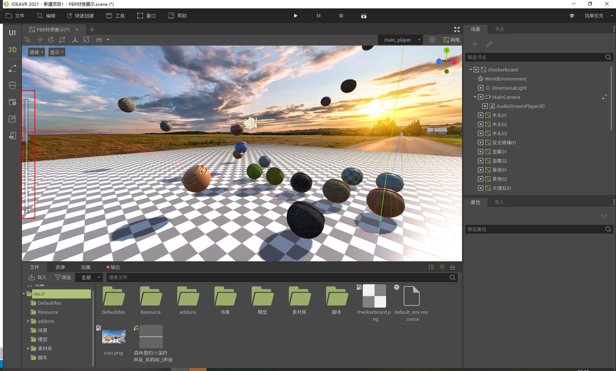Open the device publish sidebar icon

click(x=12, y=136)
